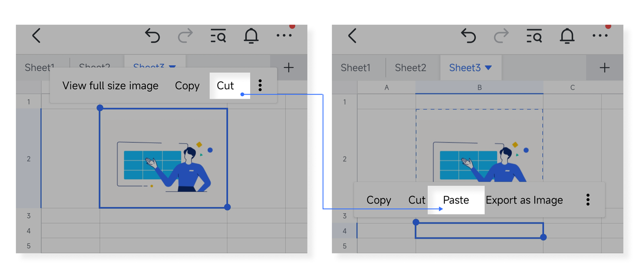Image resolution: width=639 pixels, height=278 pixels.
Task: Expand the Sheet3 dropdown arrow in left screenshot
Action: coord(172,66)
